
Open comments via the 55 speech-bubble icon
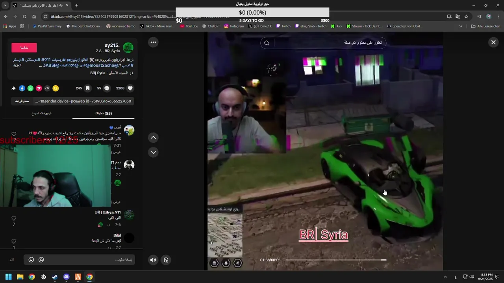tap(107, 88)
